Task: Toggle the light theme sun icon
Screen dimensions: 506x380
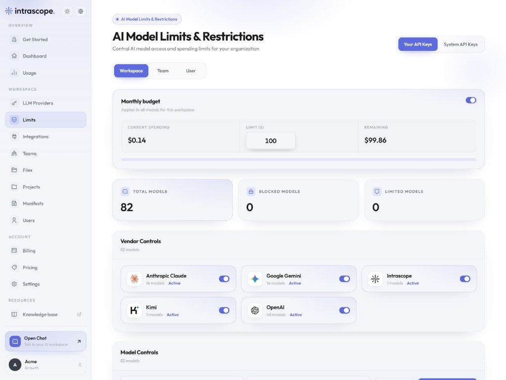Action: [x=67, y=11]
